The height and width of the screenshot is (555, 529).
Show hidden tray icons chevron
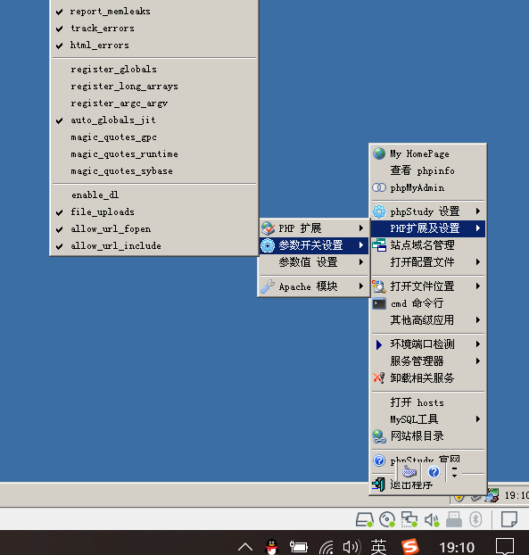point(245,547)
